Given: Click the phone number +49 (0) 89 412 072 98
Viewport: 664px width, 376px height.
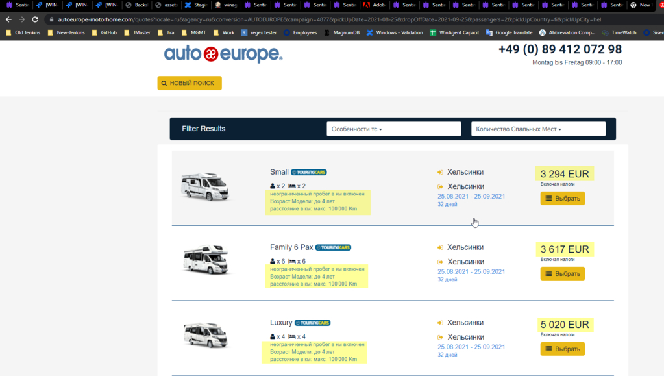Looking at the screenshot, I should (560, 49).
